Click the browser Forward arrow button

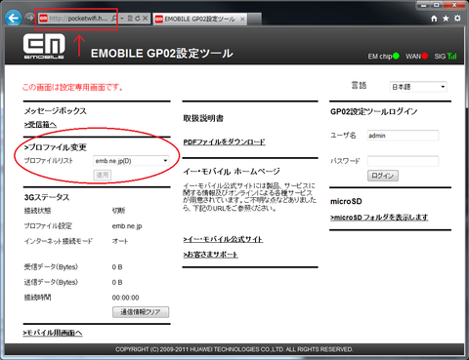[x=29, y=18]
